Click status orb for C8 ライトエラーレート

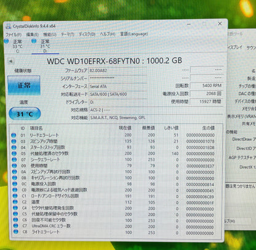click(x=16, y=231)
